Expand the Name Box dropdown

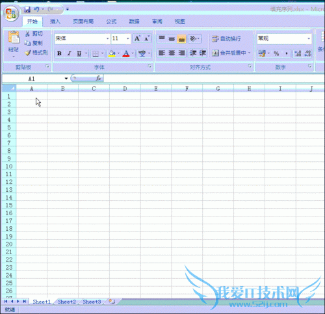coord(66,79)
